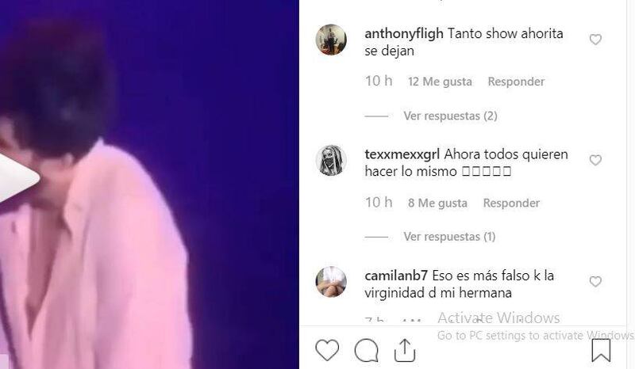Open texxmexxgrl's avatar
The height and width of the screenshot is (369, 635).
(331, 161)
